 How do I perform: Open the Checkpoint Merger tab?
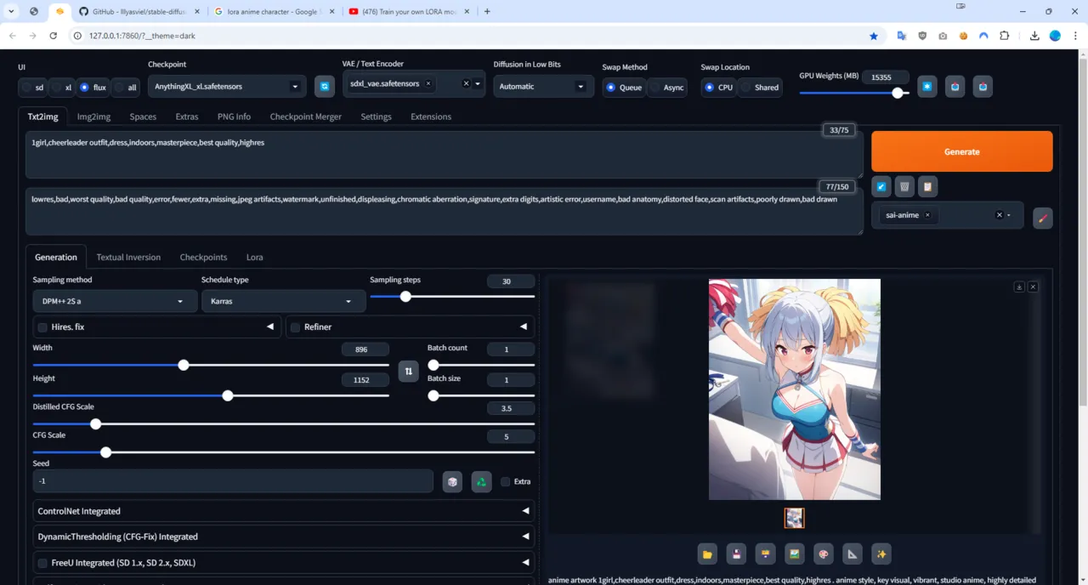(x=305, y=116)
